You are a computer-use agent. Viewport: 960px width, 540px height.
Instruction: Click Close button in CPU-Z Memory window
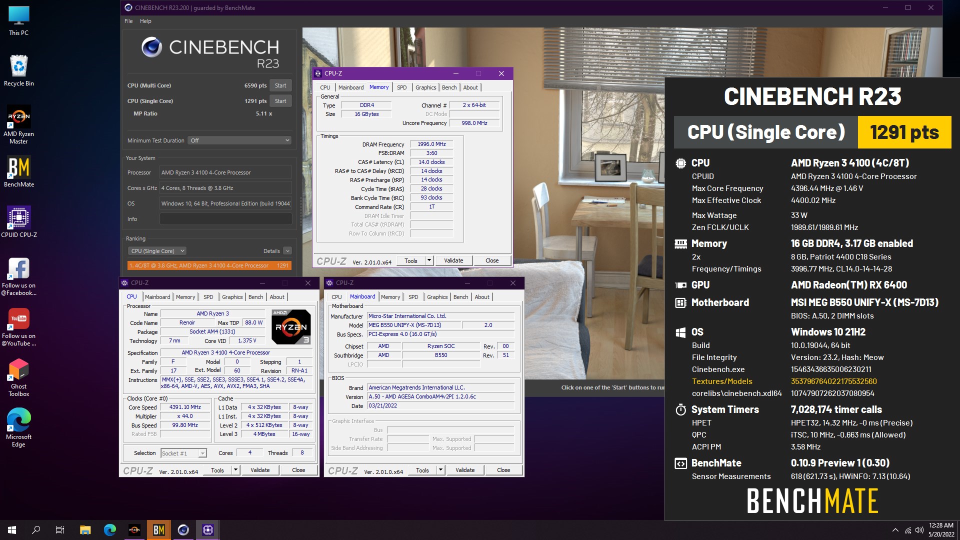point(492,260)
